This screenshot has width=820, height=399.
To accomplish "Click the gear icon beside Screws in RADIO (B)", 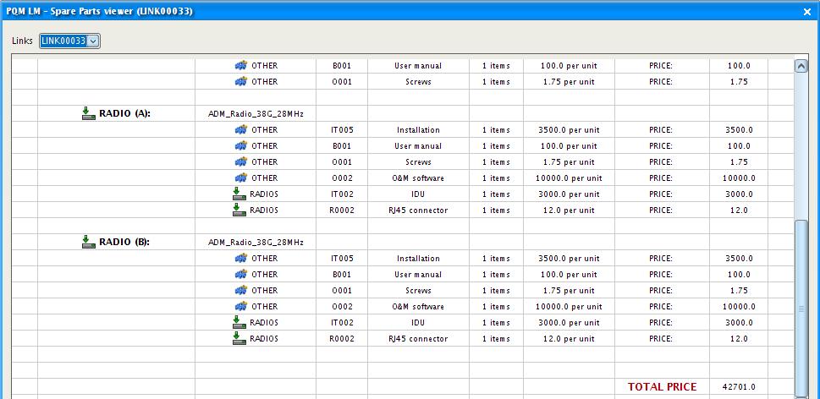I will click(x=240, y=291).
